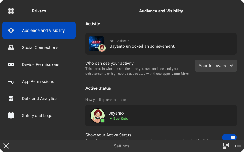This screenshot has height=152, width=244.
Task: Open the App Permissions section
Action: click(x=39, y=81)
